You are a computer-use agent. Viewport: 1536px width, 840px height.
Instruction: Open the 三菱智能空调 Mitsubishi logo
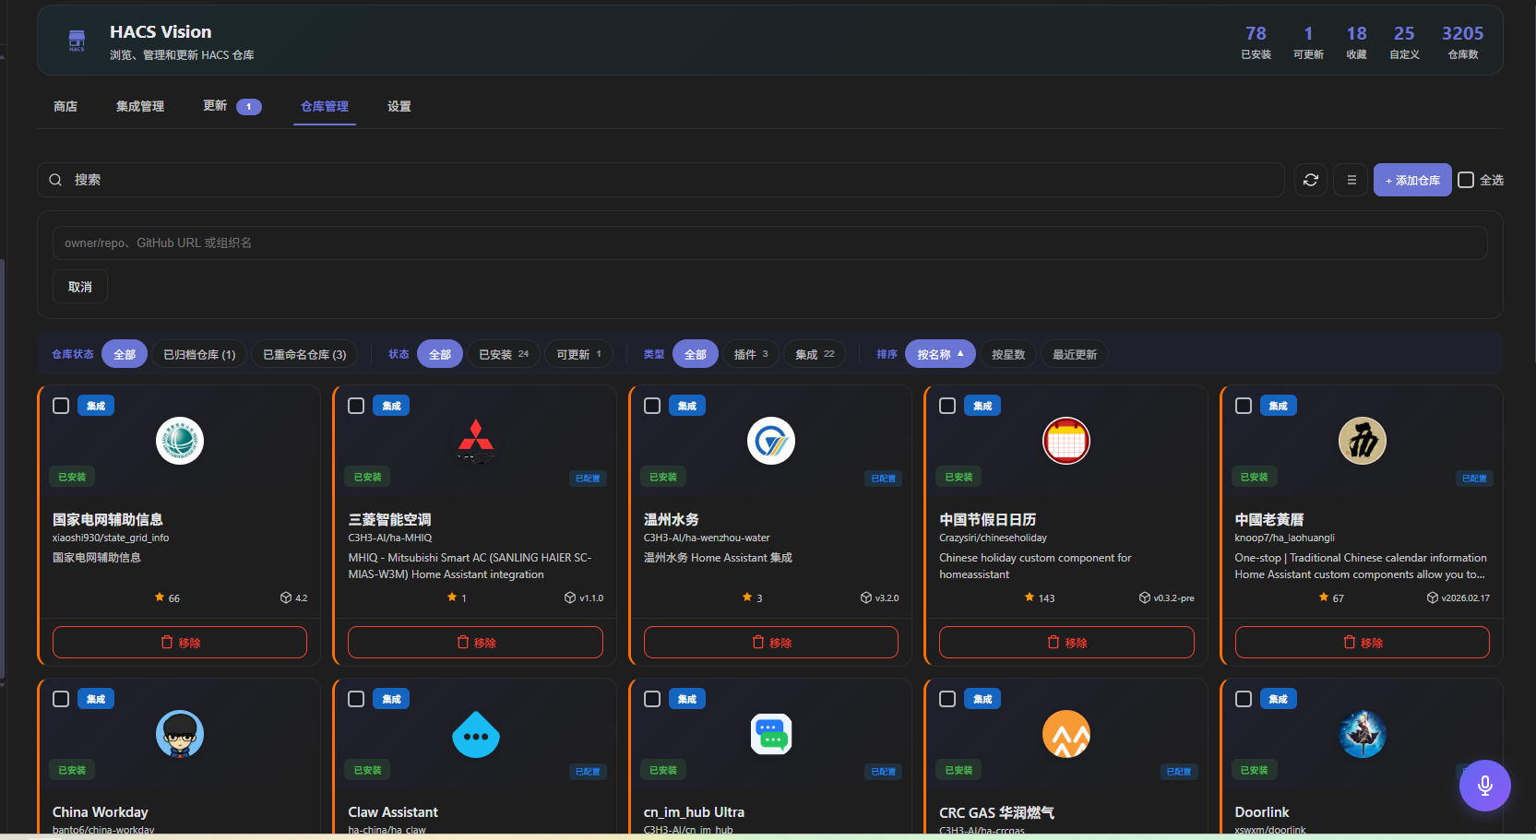click(475, 441)
